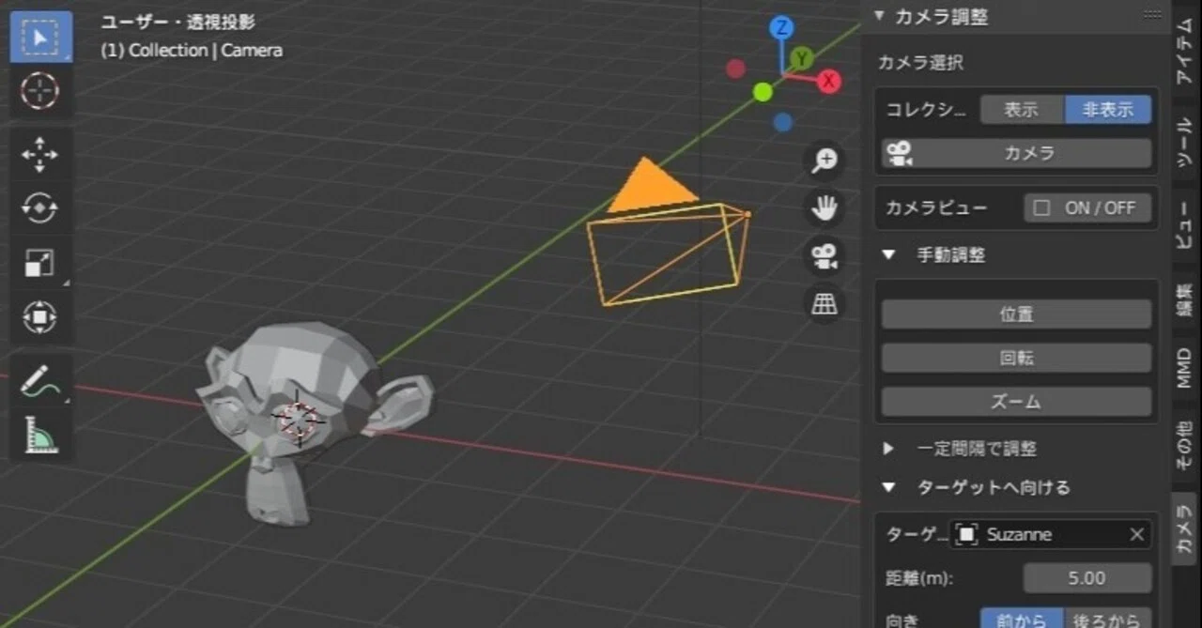
Task: Switch perspective/orthographic with the grid icon
Action: tap(825, 304)
